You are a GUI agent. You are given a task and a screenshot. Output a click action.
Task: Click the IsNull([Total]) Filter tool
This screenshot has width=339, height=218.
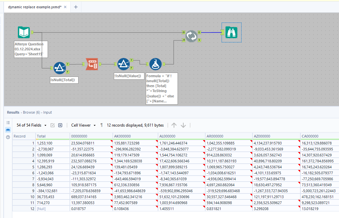click(x=60, y=68)
